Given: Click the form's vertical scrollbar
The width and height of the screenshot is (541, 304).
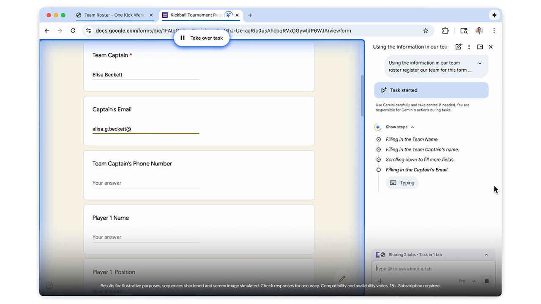Looking at the screenshot, I should coord(361,97).
